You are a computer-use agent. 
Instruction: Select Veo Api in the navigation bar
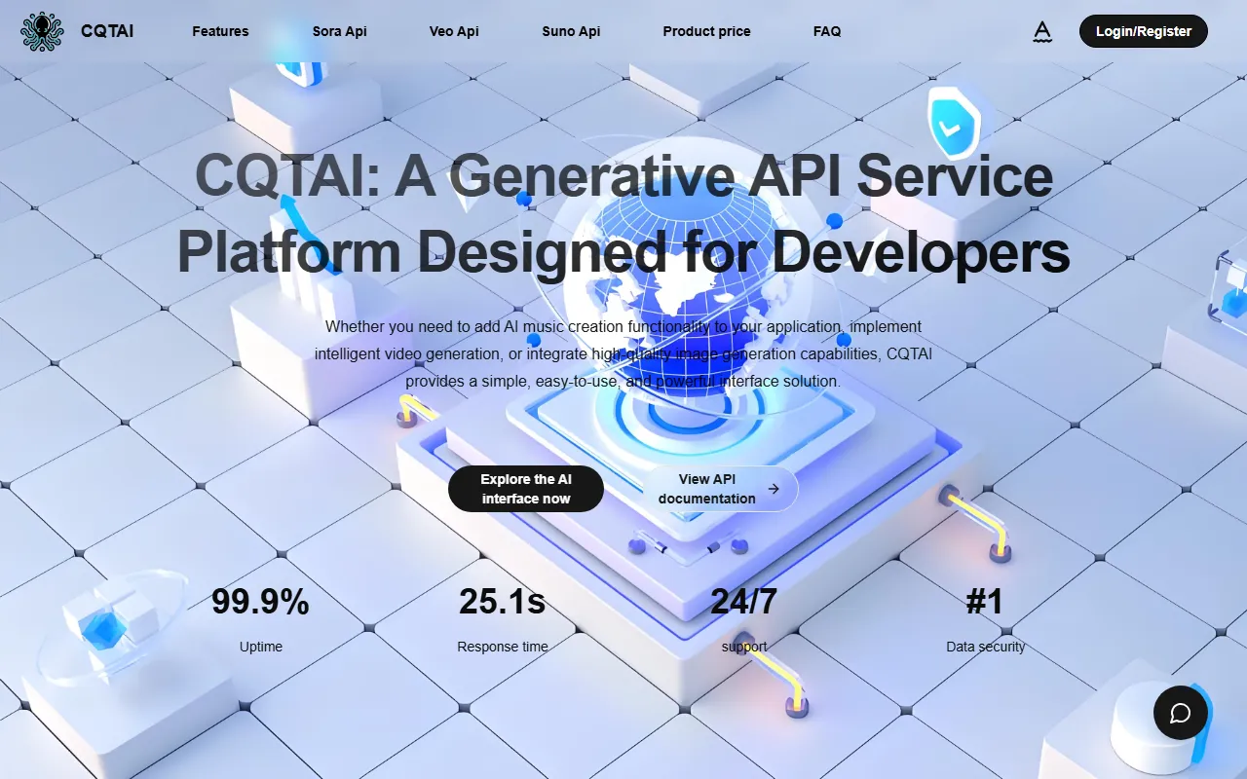pos(454,31)
